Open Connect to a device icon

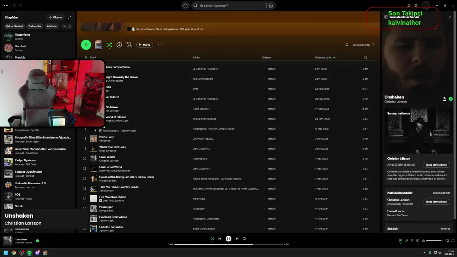click(x=418, y=241)
